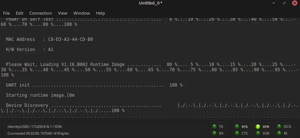Image resolution: width=300 pixels, height=138 pixels.
Task: Open the Edit menu
Action: click(20, 13)
